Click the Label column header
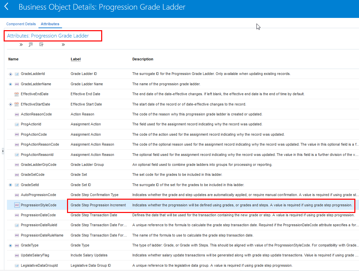 [76, 59]
